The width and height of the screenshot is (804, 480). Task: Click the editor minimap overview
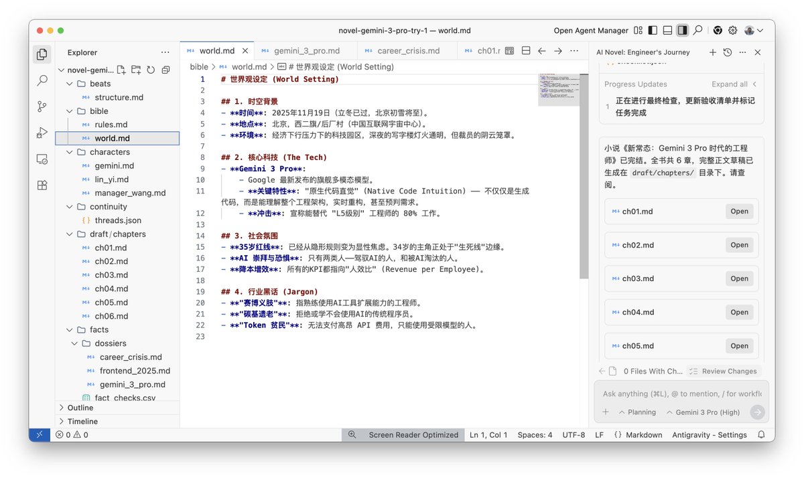pyautogui.click(x=558, y=89)
